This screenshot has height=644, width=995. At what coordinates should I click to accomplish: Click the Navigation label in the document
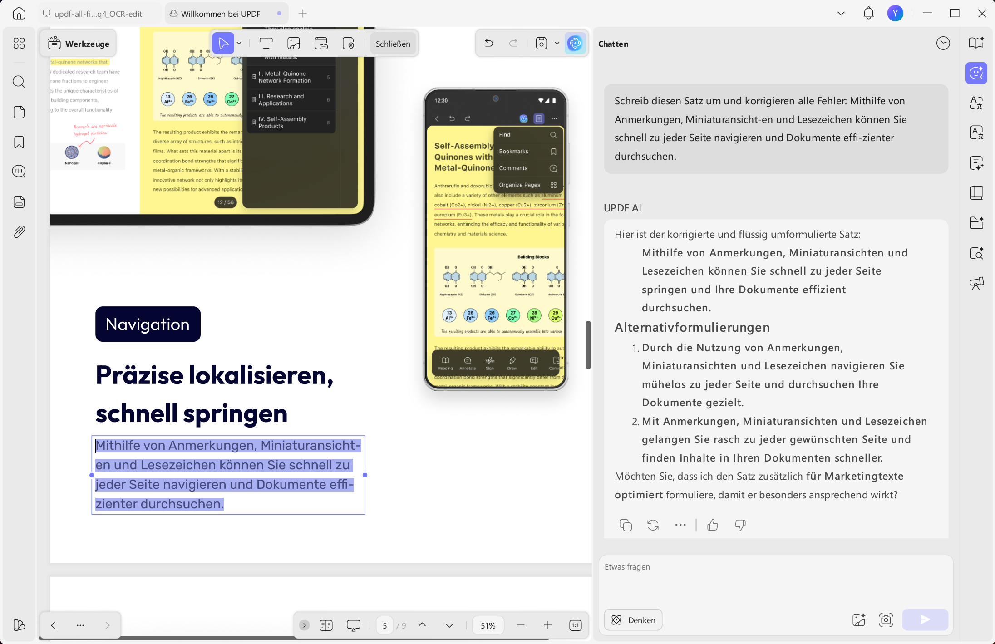point(148,324)
